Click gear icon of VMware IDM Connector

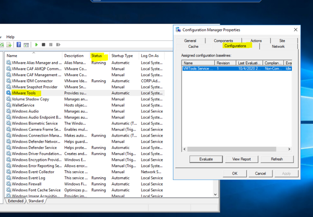[x=8, y=81]
